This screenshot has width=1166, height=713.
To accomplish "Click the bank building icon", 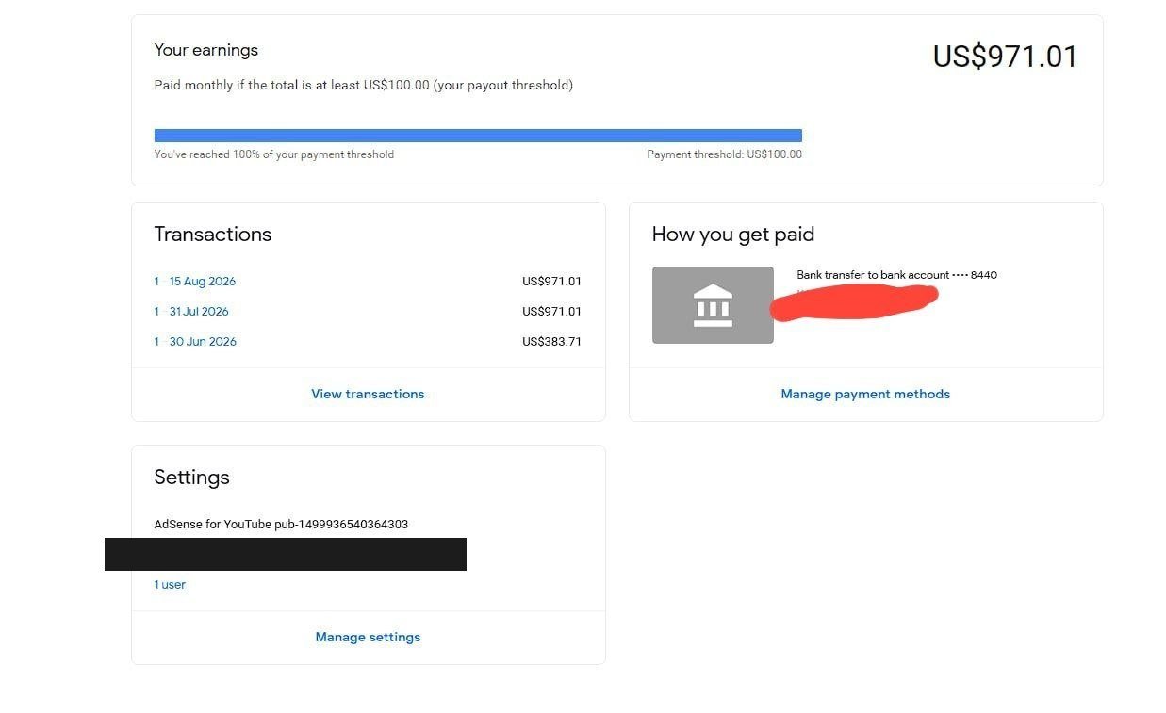I will click(713, 305).
